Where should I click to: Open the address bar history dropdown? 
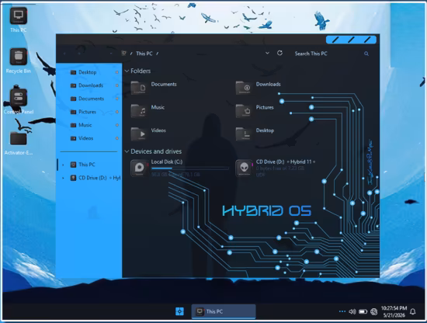coord(267,53)
